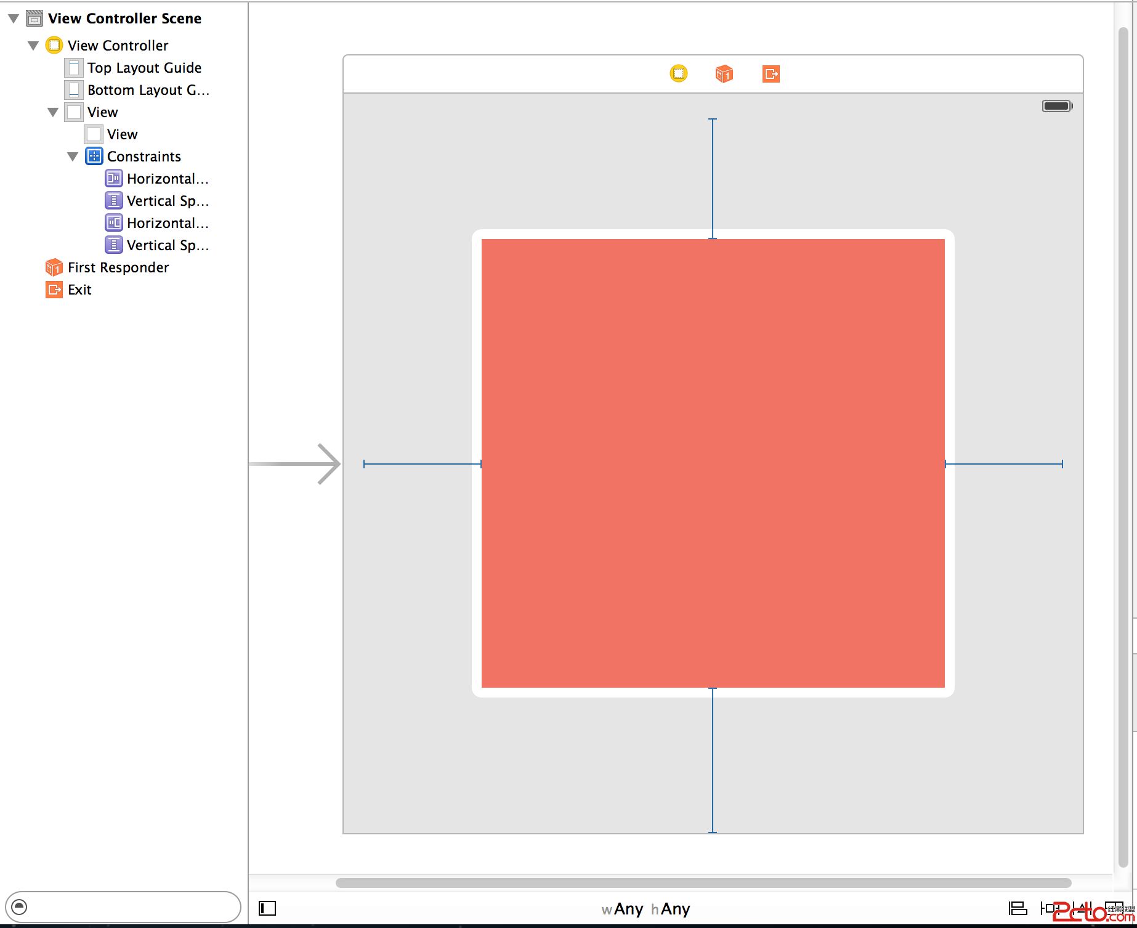Collapse the View Controller Scene disclosure triangle
This screenshot has width=1137, height=928.
tap(14, 18)
